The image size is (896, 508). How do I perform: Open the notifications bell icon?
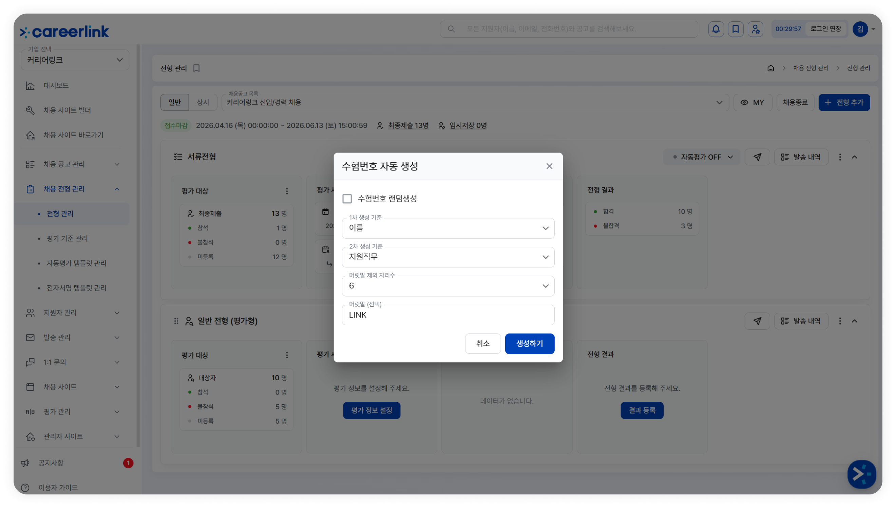click(716, 29)
